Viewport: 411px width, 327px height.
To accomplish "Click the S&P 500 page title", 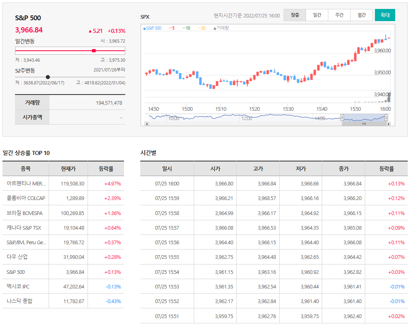I will (x=28, y=18).
